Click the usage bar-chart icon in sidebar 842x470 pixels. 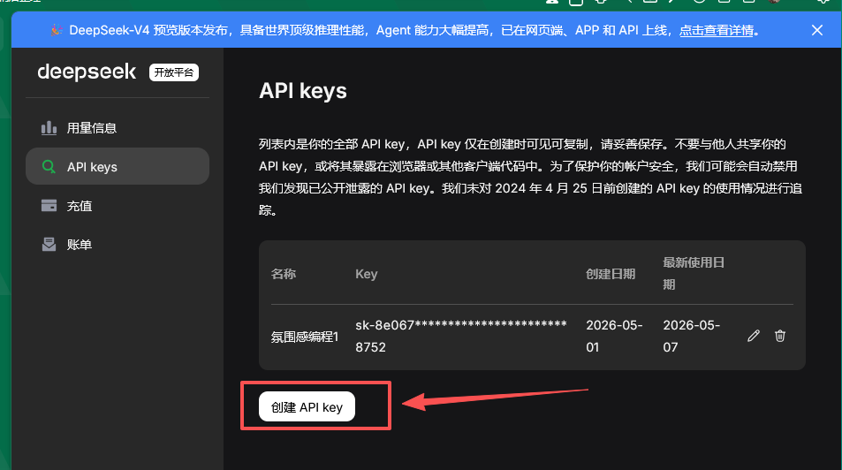click(49, 128)
